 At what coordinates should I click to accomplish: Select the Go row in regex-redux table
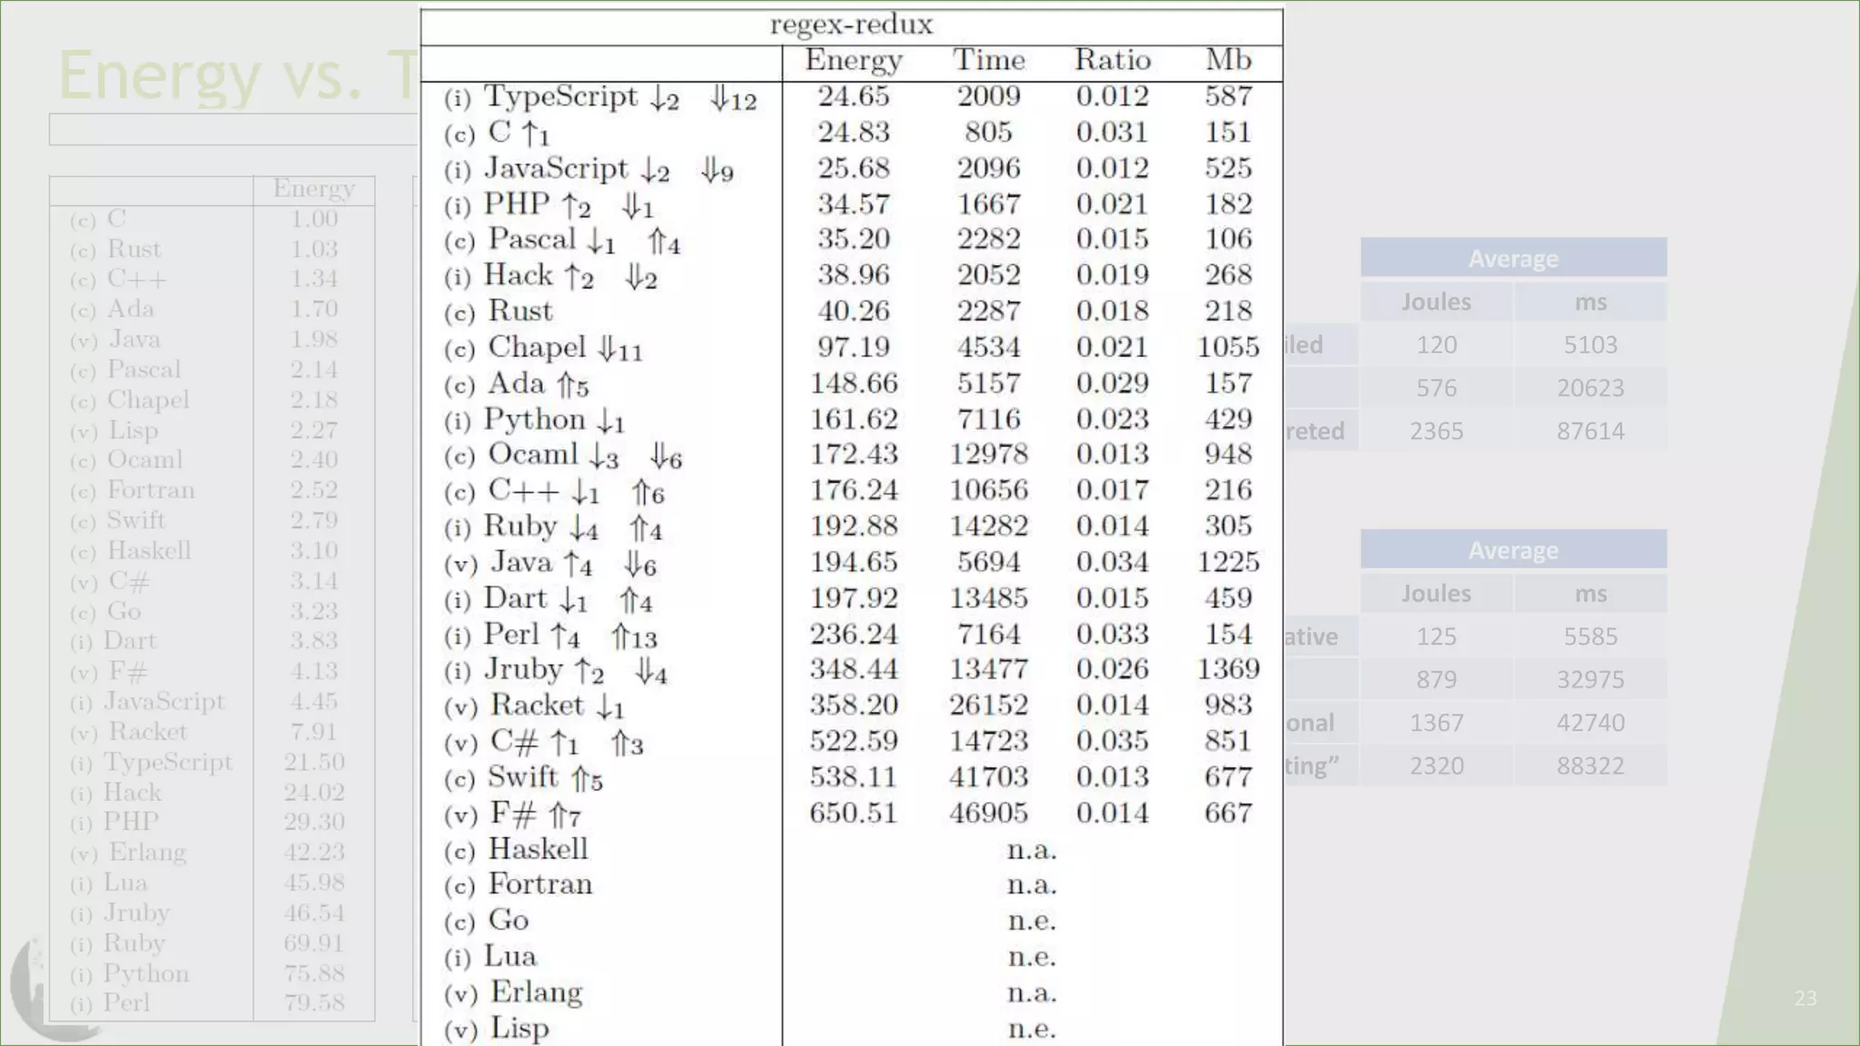tap(851, 922)
